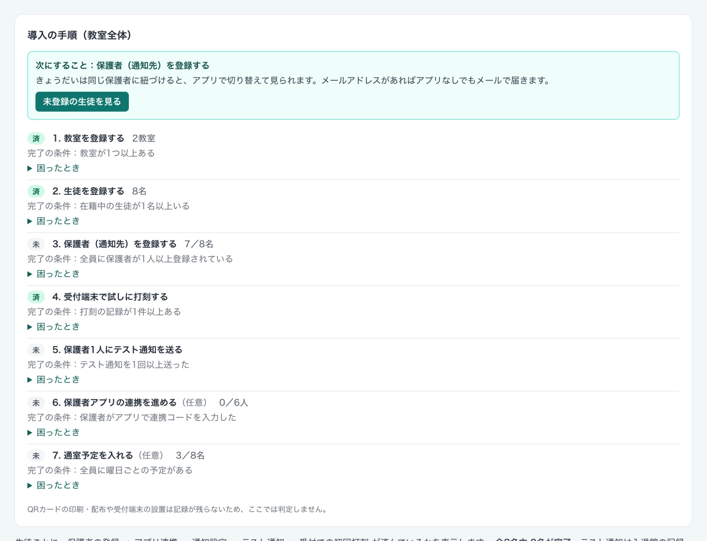Click the 済 badge for step 2
This screenshot has height=541, width=707.
tap(36, 191)
